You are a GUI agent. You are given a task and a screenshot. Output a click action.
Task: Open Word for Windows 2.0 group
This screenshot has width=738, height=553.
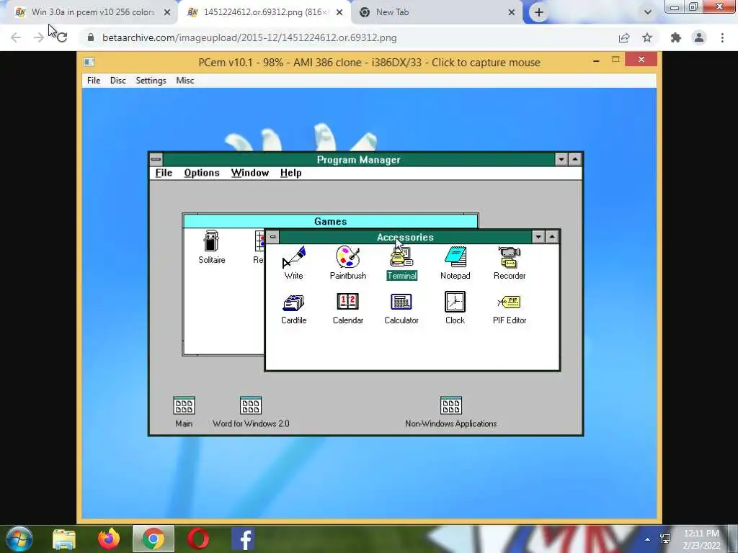[251, 412]
